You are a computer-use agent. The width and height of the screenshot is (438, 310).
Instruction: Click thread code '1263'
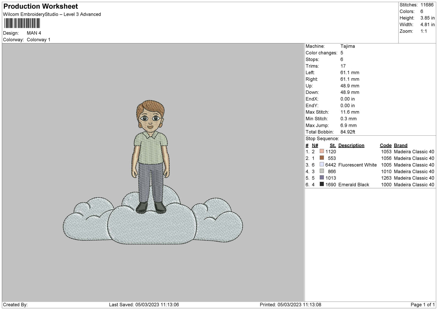click(386, 178)
